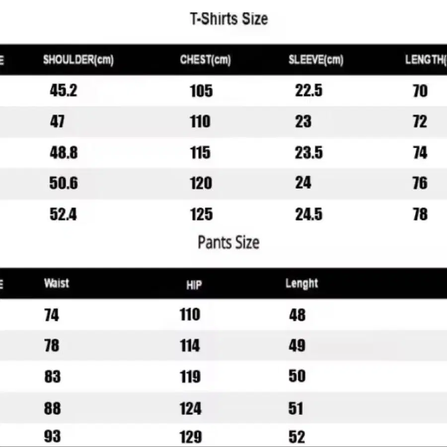Image resolution: width=447 pixels, height=447 pixels.
Task: Click the Pants Size heading
Action: [228, 242]
